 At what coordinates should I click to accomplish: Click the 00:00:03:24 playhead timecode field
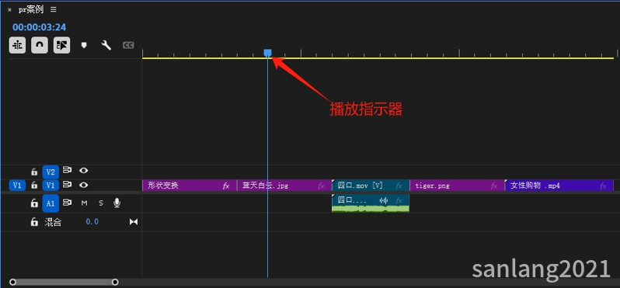click(x=39, y=27)
